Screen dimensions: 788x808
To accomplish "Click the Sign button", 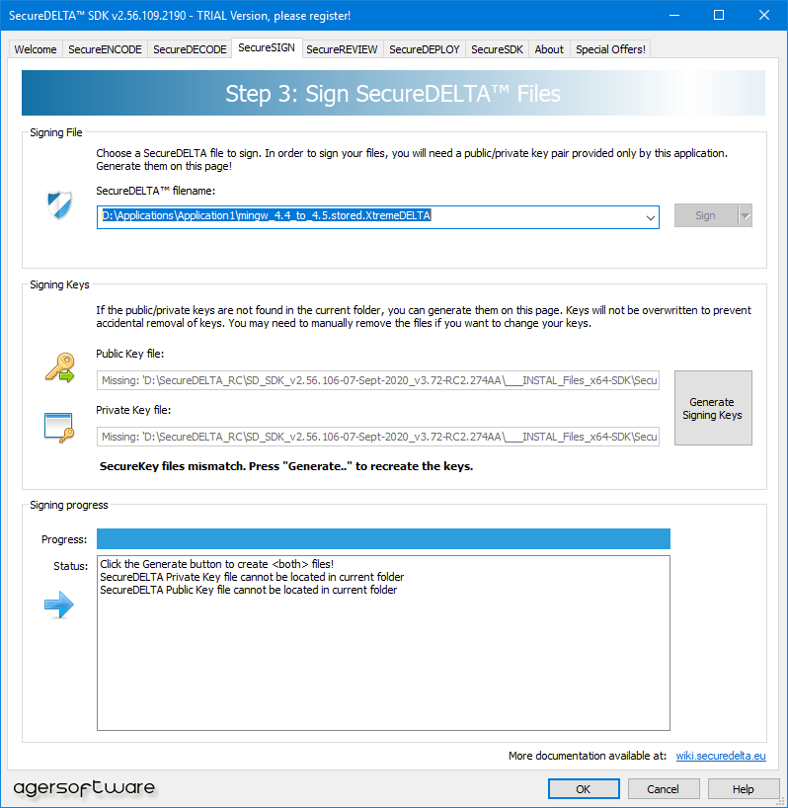I will click(x=706, y=215).
